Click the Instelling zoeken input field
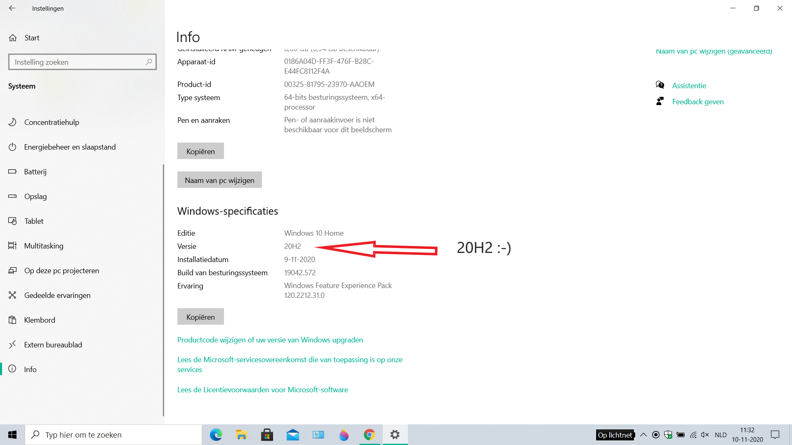 click(x=76, y=62)
